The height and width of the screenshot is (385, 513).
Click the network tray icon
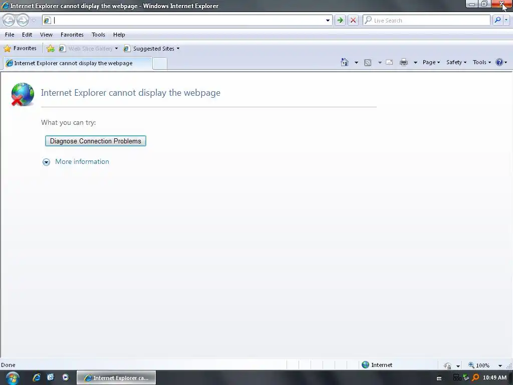click(x=457, y=378)
